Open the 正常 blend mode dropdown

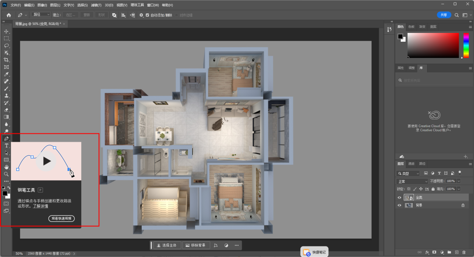pos(412,182)
